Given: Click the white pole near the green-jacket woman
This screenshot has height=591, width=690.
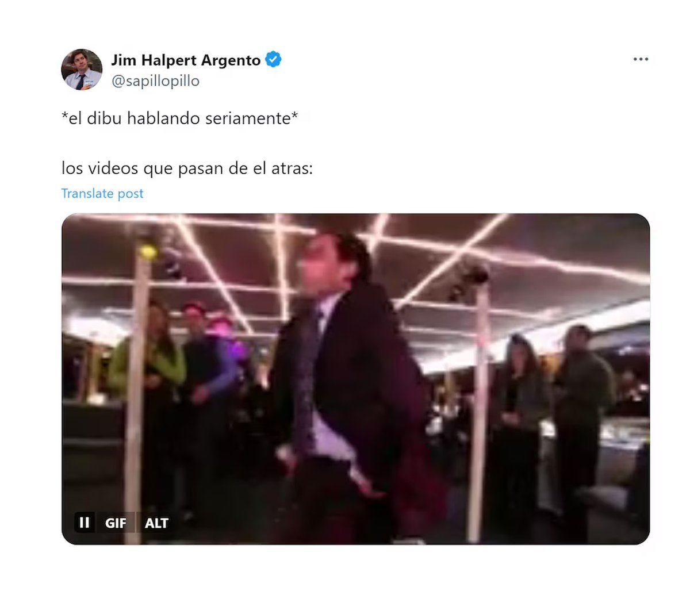Looking at the screenshot, I should [137, 391].
